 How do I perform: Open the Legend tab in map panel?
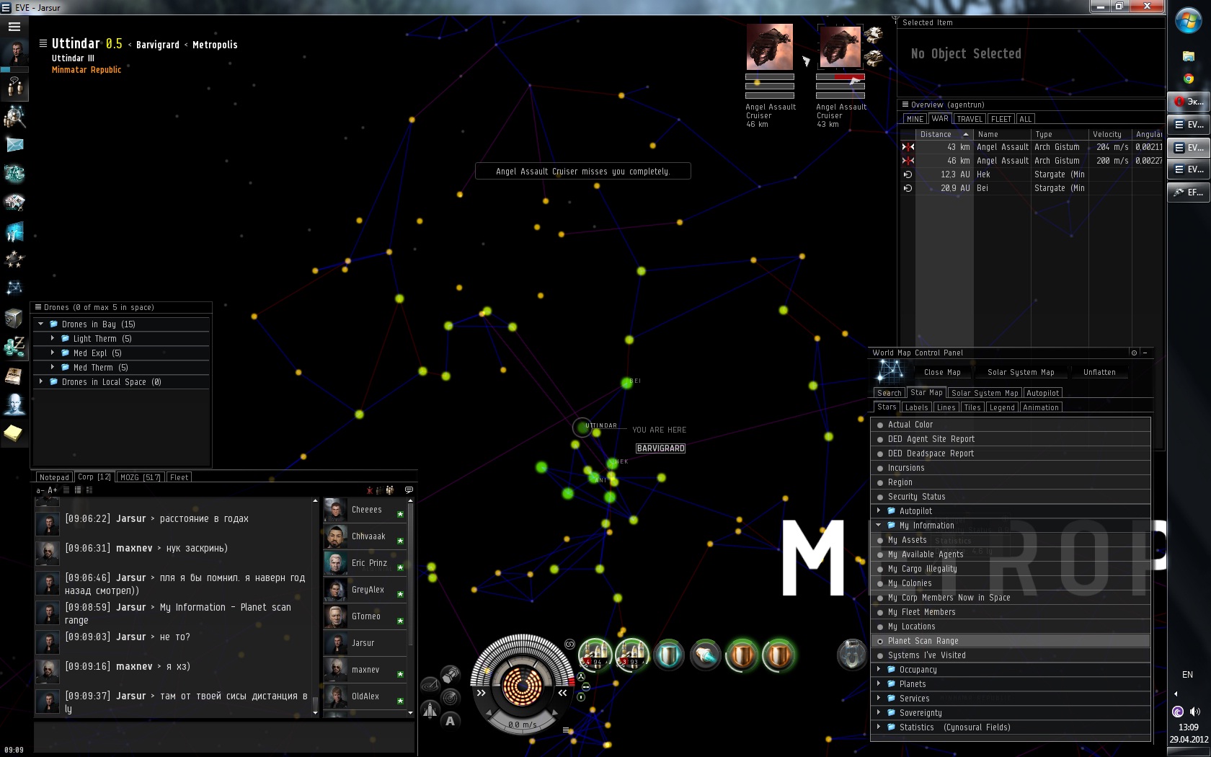1002,407
